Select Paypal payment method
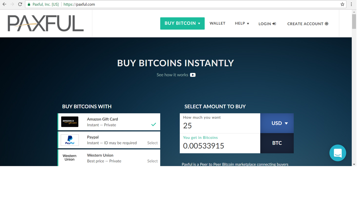Viewport: 357px width, 200px height. click(x=109, y=140)
